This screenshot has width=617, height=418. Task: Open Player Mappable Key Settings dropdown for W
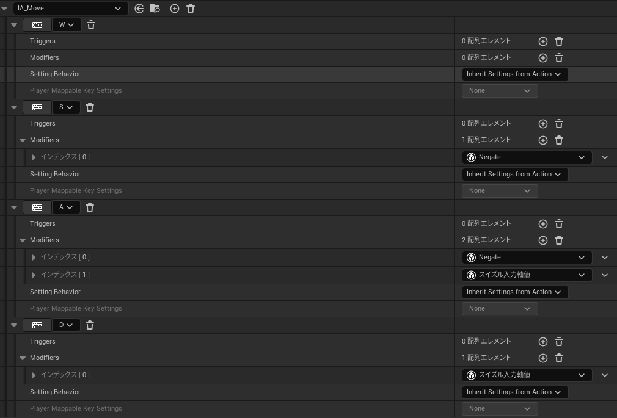pyautogui.click(x=500, y=91)
